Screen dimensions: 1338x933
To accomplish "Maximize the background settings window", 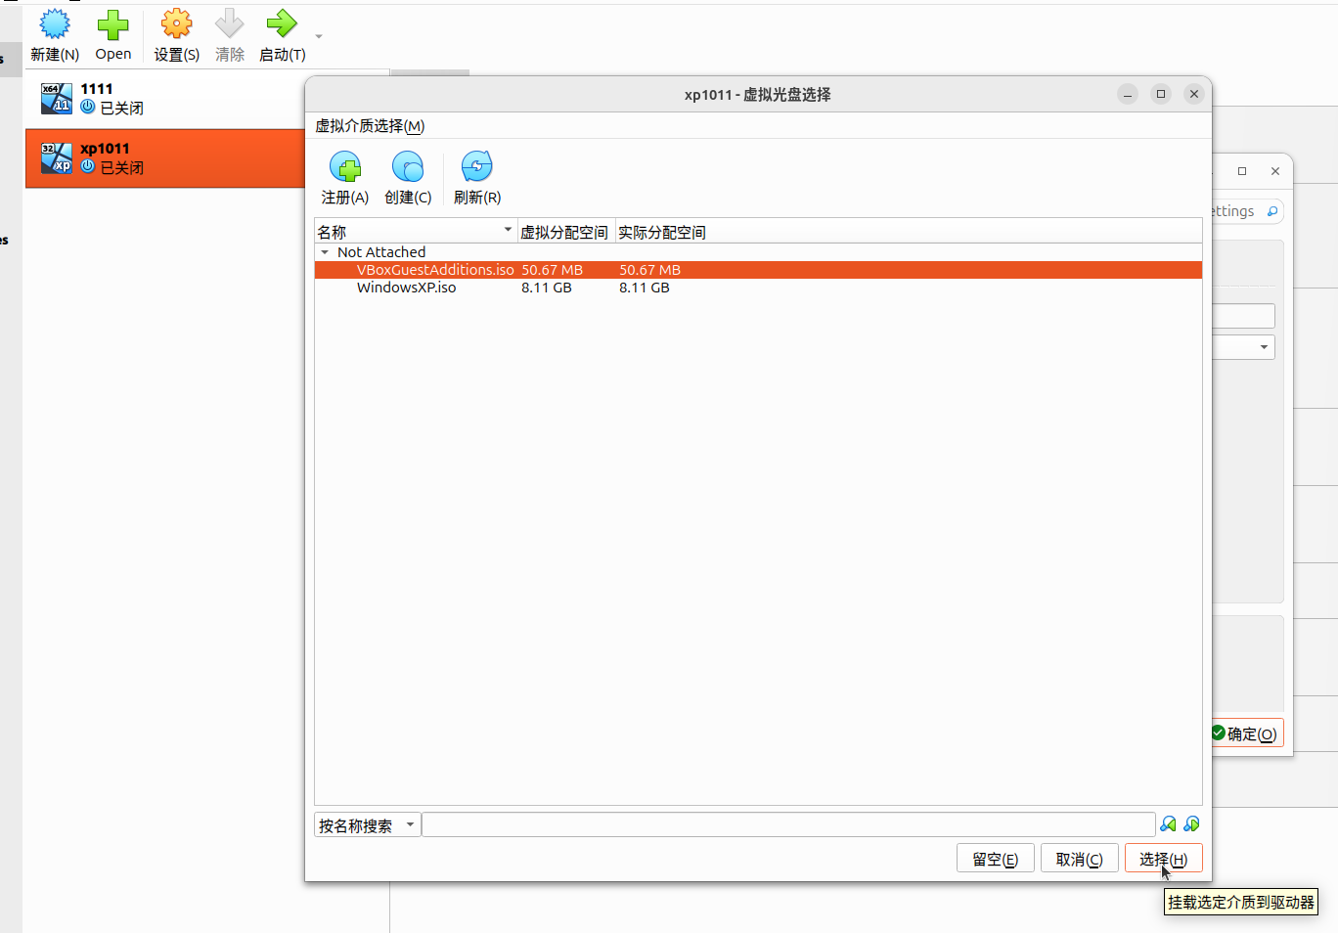I will pos(1242,171).
